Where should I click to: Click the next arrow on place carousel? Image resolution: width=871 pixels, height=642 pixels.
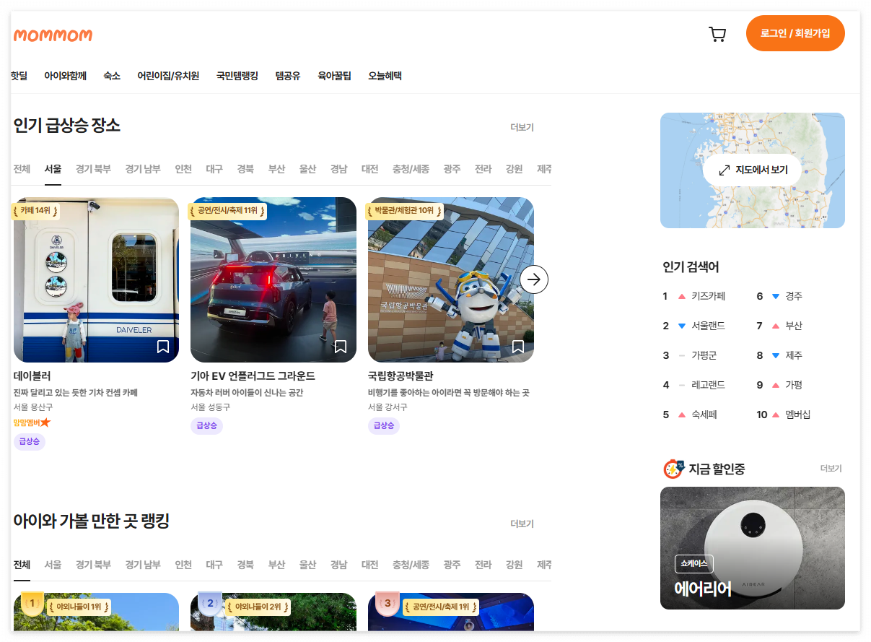coord(534,279)
